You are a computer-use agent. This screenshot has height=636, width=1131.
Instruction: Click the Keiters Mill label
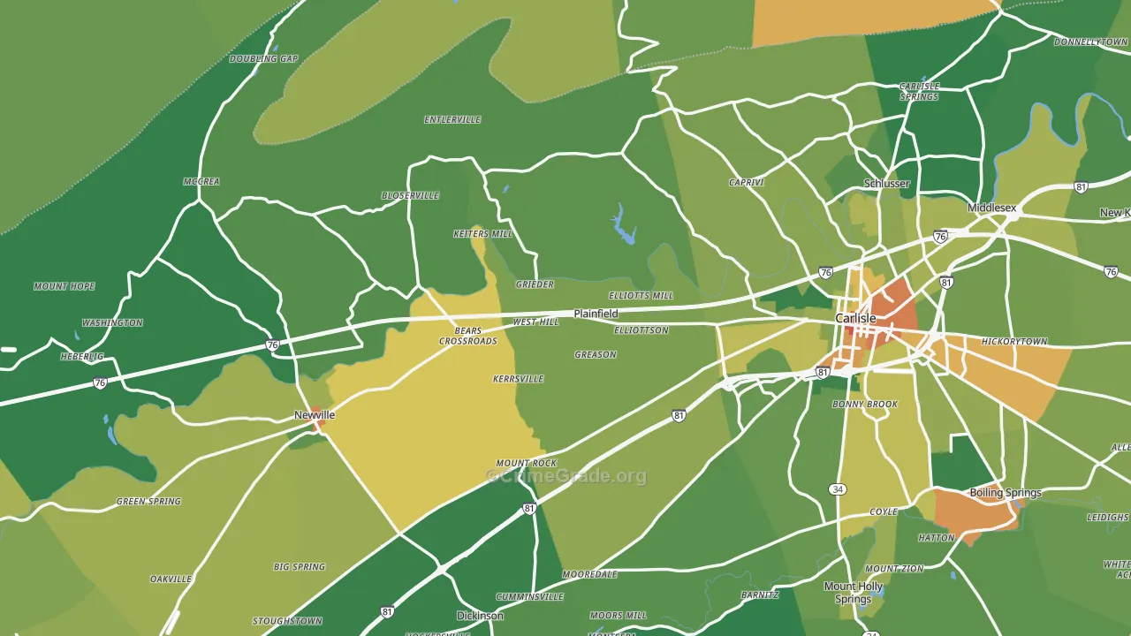482,234
